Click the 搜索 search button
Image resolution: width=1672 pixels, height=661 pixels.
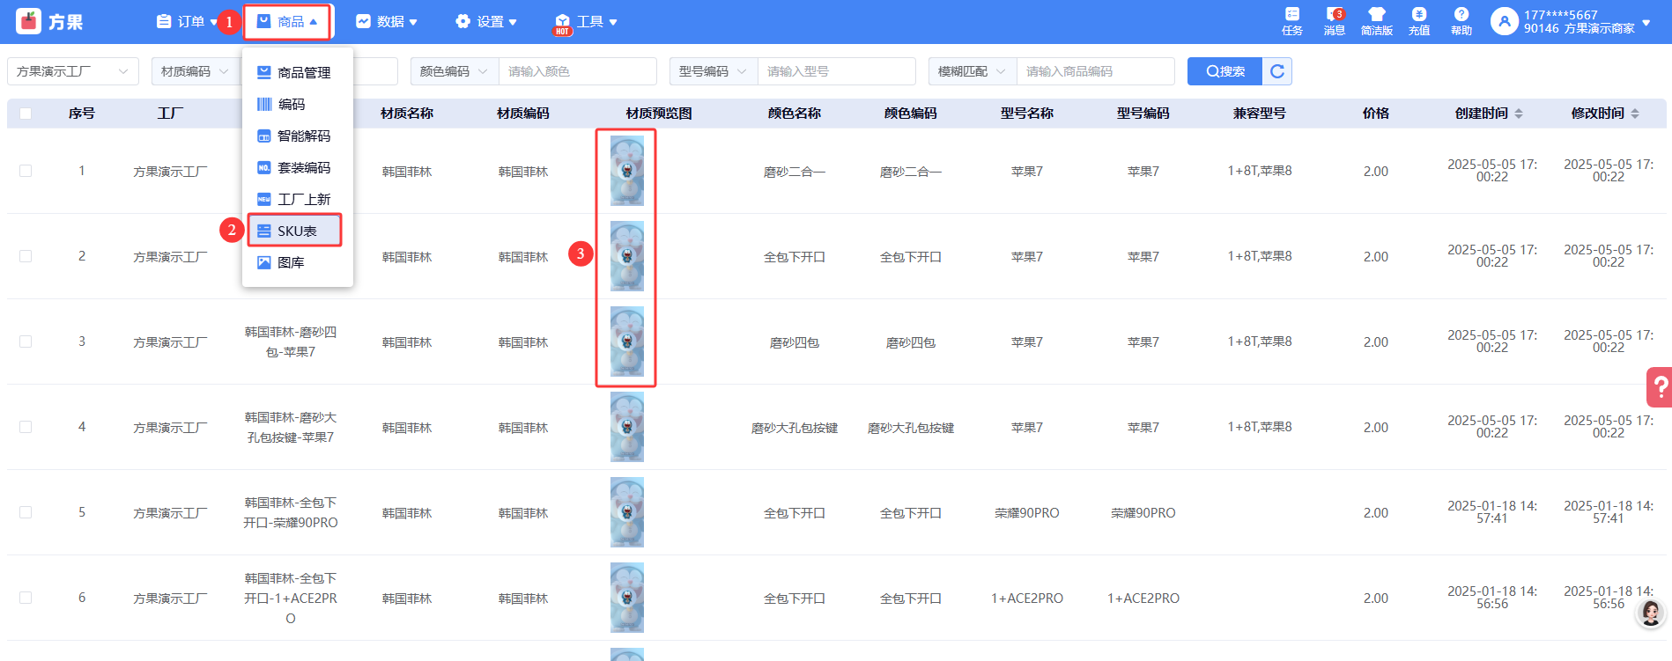point(1224,71)
